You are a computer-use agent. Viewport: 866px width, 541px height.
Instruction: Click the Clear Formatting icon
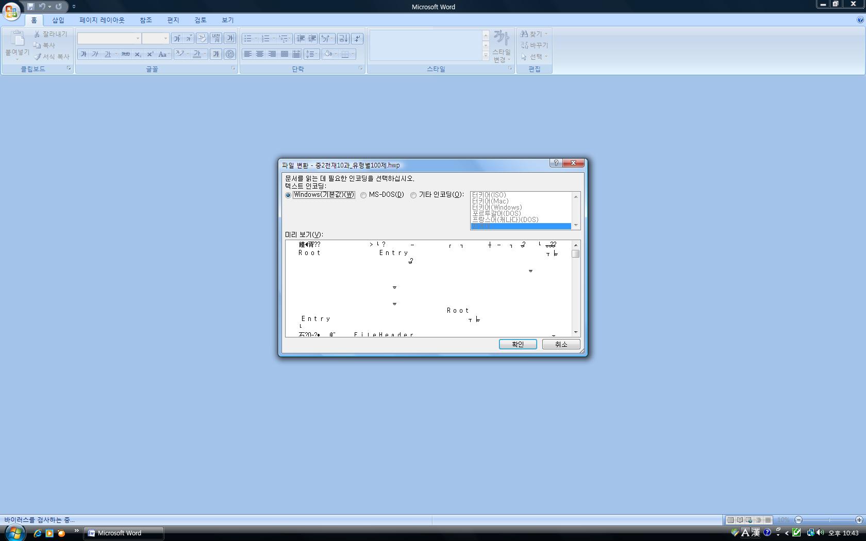click(x=202, y=39)
